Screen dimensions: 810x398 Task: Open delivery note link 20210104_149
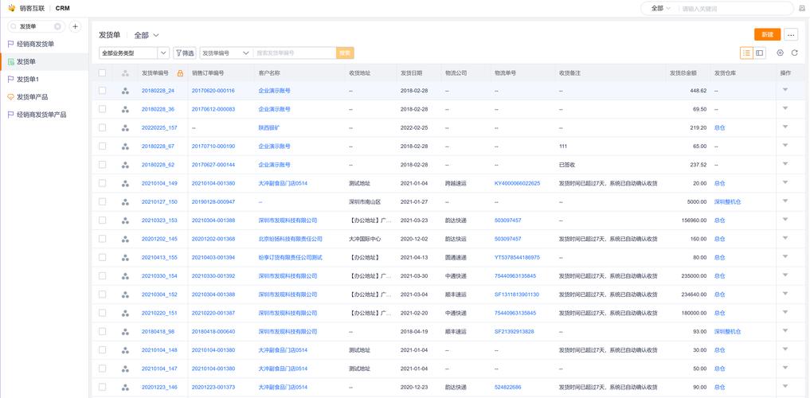pyautogui.click(x=159, y=183)
